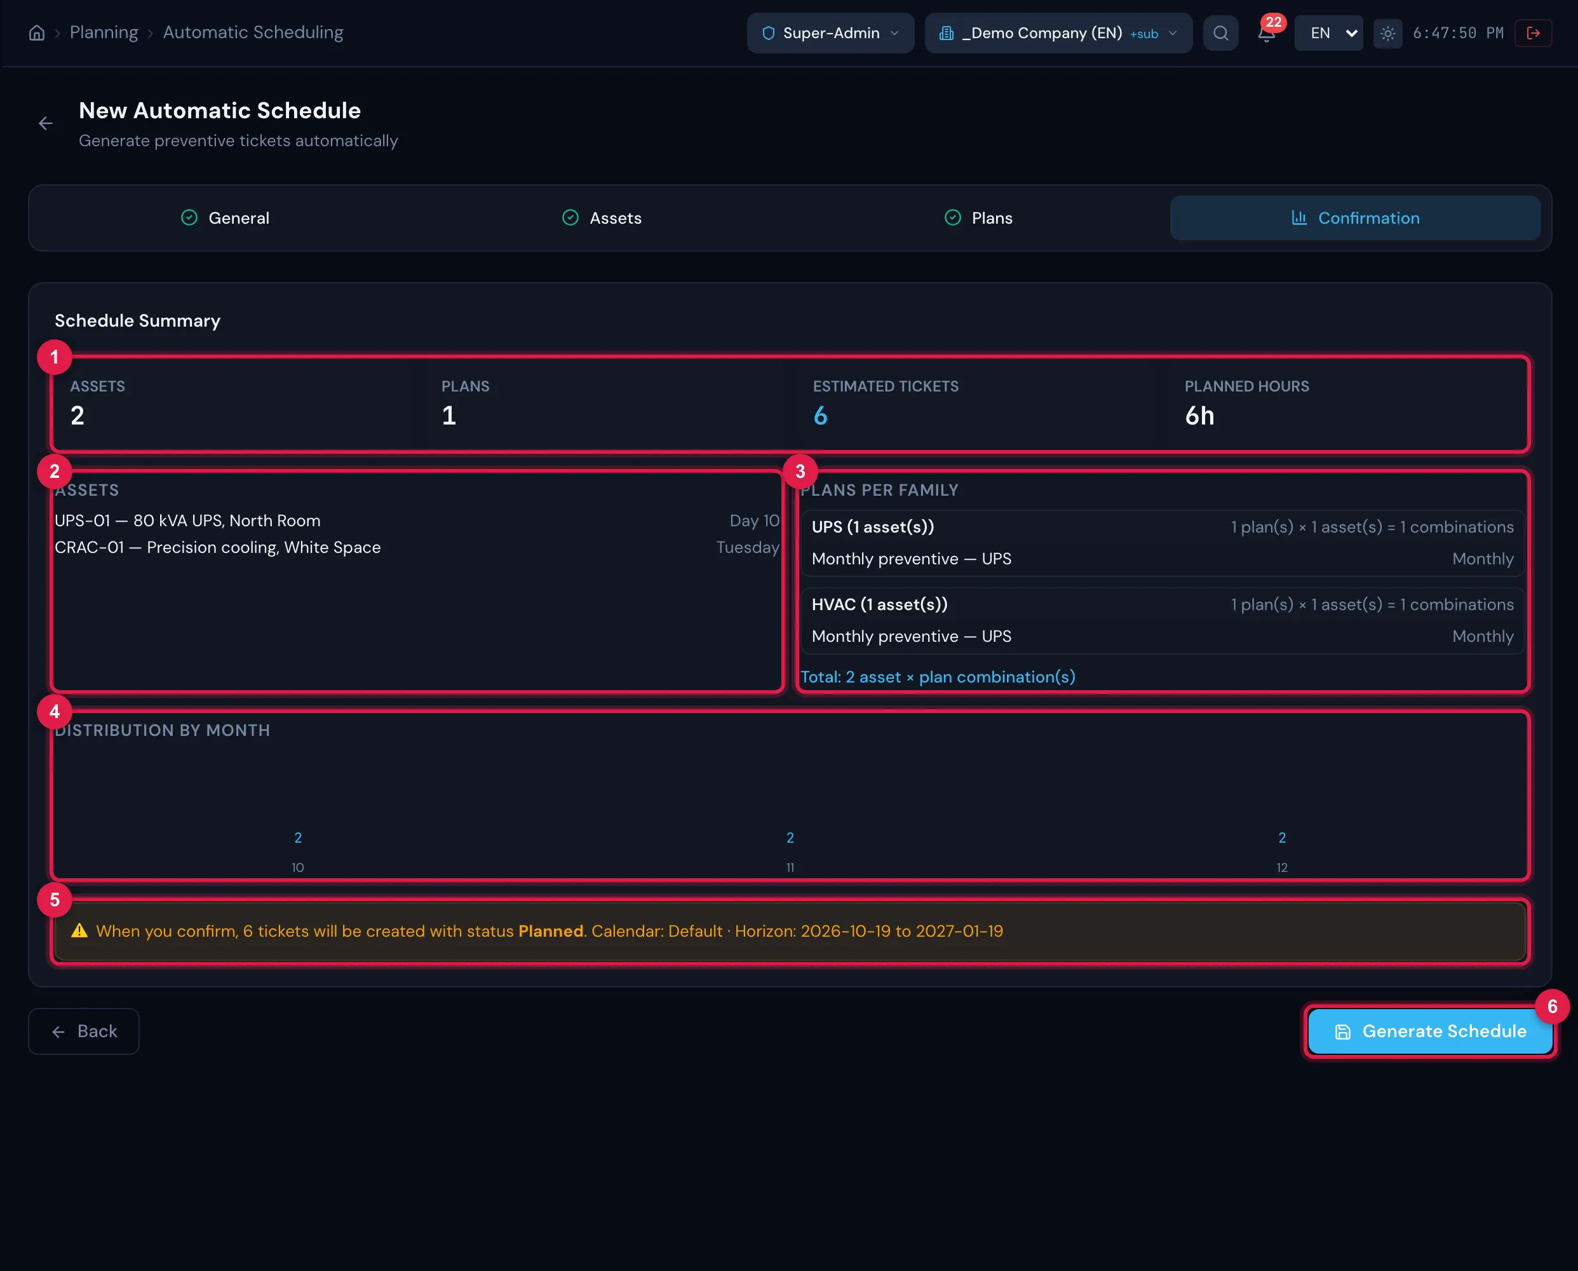Viewport: 1578px width, 1271px height.
Task: Click the Day 10 schedule label
Action: coord(754,520)
